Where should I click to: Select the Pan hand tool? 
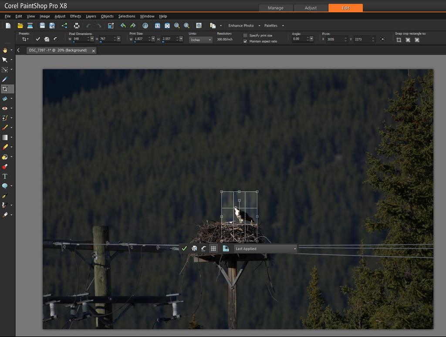[x=5, y=50]
